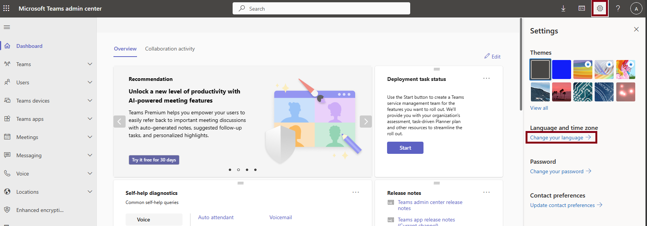
Task: Show previous recommendation slide
Action: (x=120, y=122)
